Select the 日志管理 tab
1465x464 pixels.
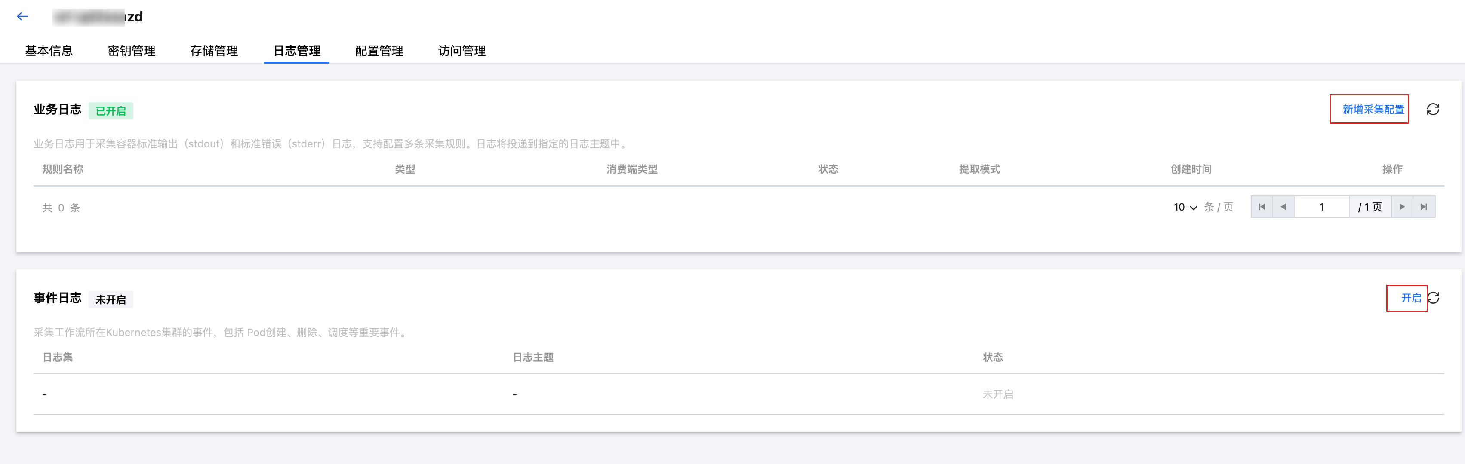[297, 51]
